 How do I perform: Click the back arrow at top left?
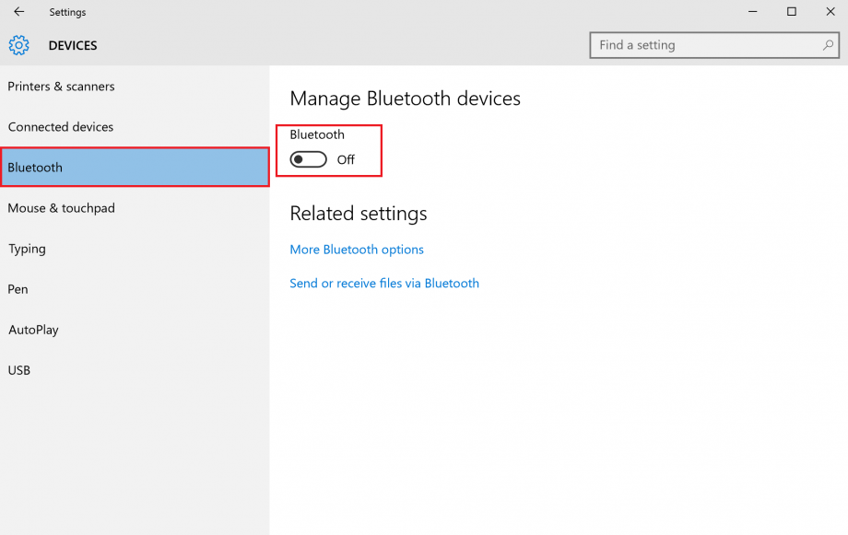pos(18,12)
